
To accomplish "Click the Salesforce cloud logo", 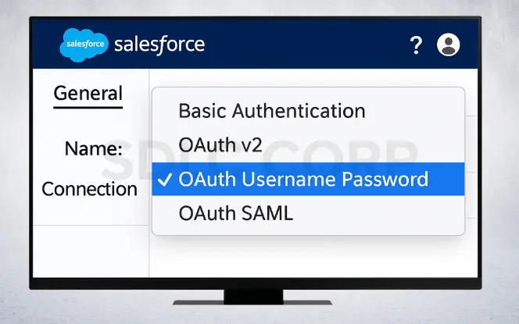I will pyautogui.click(x=84, y=45).
